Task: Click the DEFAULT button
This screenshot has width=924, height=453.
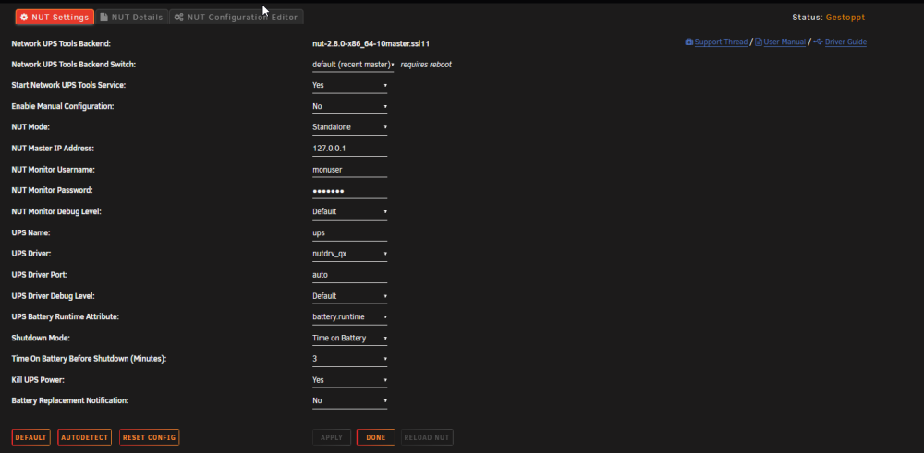Action: click(30, 437)
